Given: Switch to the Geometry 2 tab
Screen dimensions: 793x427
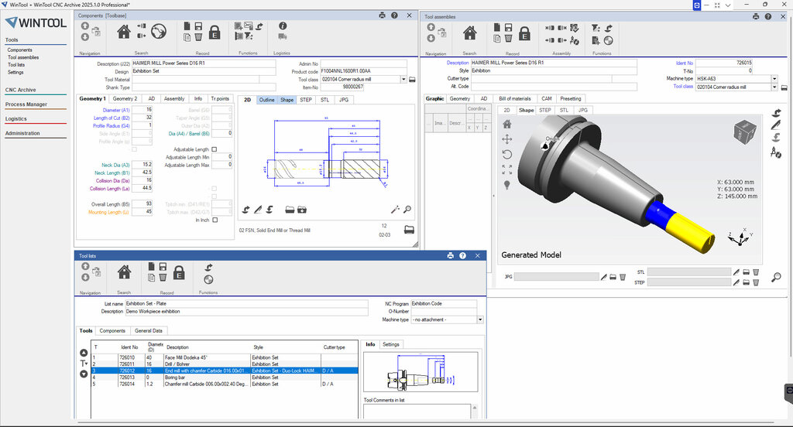Looking at the screenshot, I should (x=125, y=98).
